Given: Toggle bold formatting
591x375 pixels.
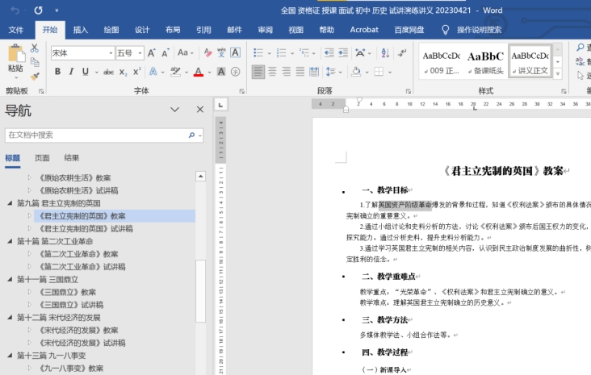Looking at the screenshot, I should click(57, 72).
